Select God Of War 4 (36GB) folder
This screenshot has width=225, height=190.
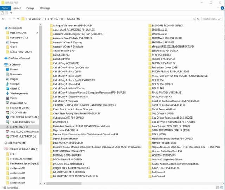(x=162, y=113)
